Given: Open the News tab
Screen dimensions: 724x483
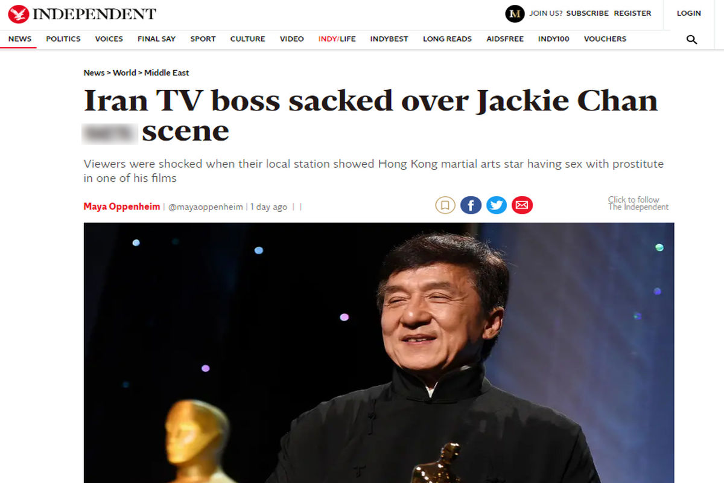Looking at the screenshot, I should pyautogui.click(x=20, y=39).
